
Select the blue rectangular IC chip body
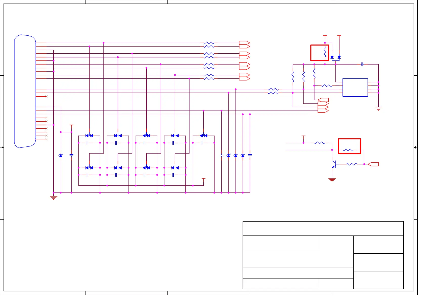355,88
